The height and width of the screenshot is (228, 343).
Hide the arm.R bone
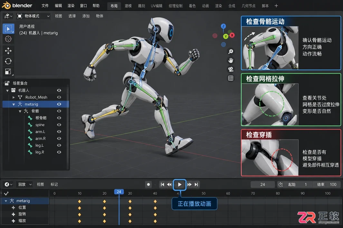tap(59, 138)
